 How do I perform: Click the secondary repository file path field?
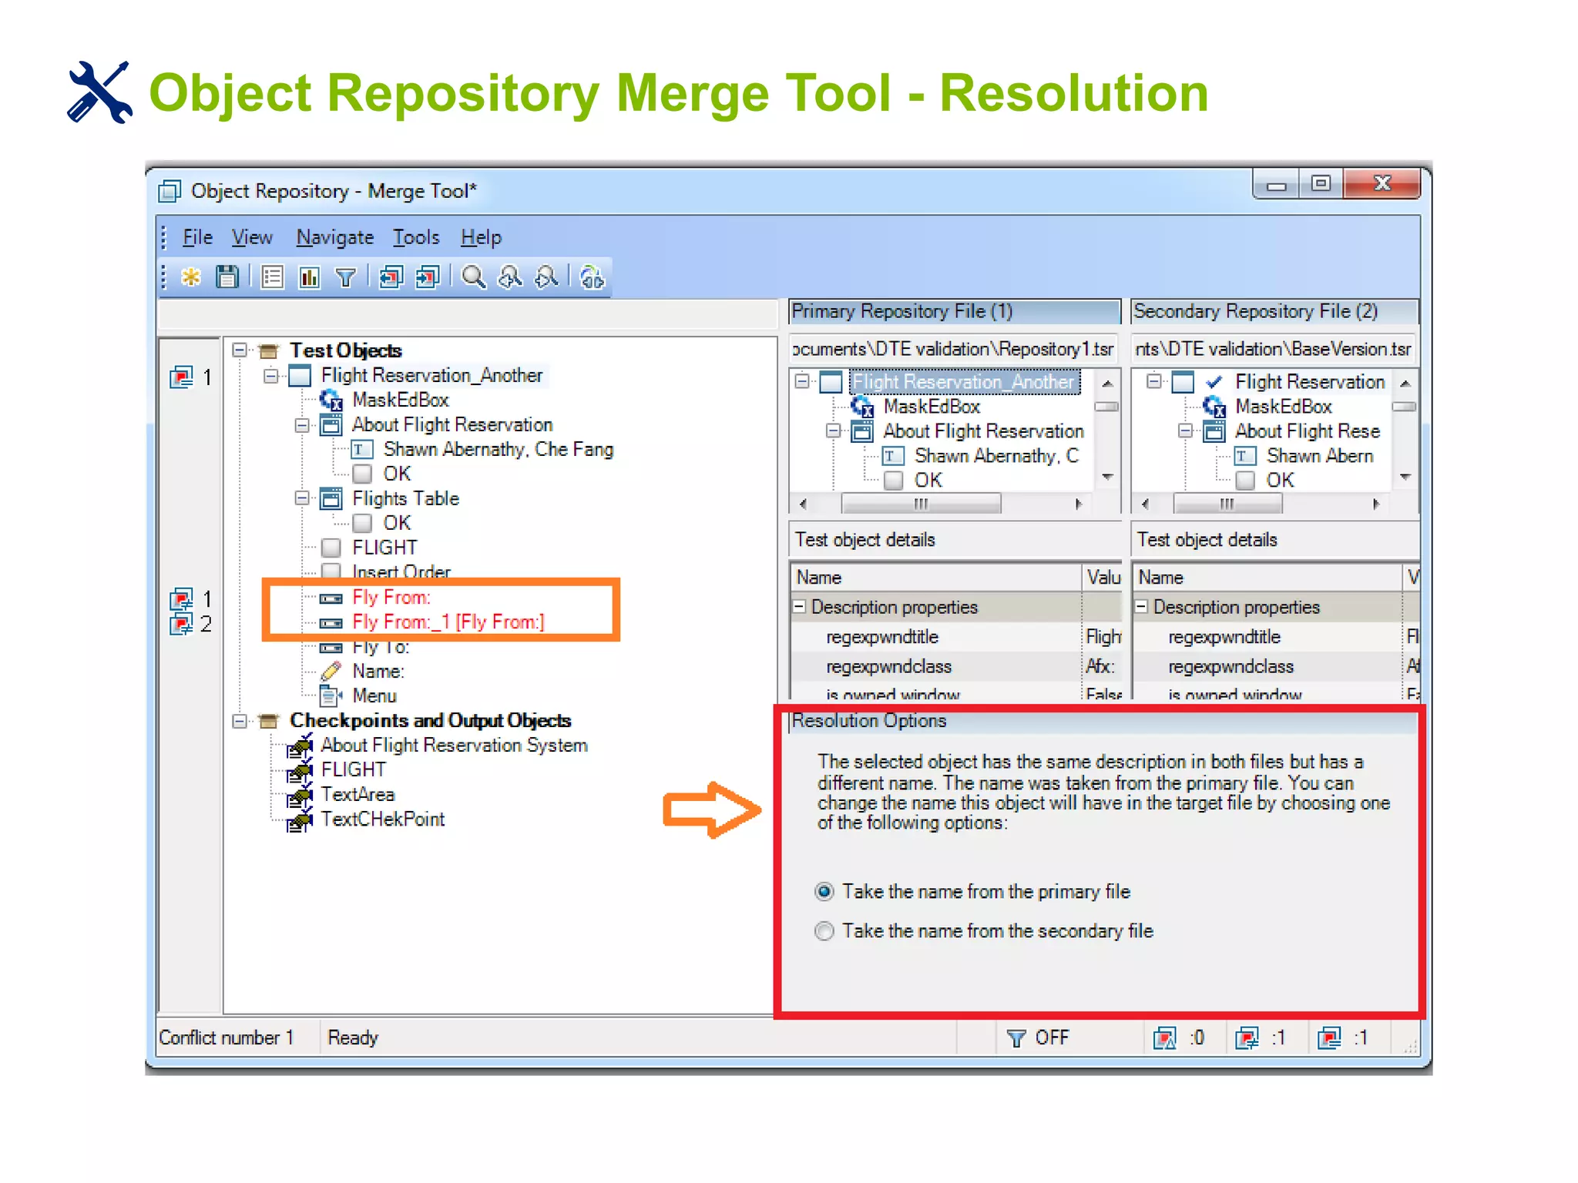pos(1274,349)
